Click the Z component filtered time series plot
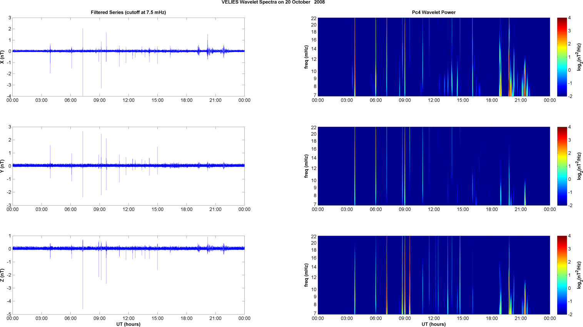Viewport: 583px width, 327px height. click(128, 275)
